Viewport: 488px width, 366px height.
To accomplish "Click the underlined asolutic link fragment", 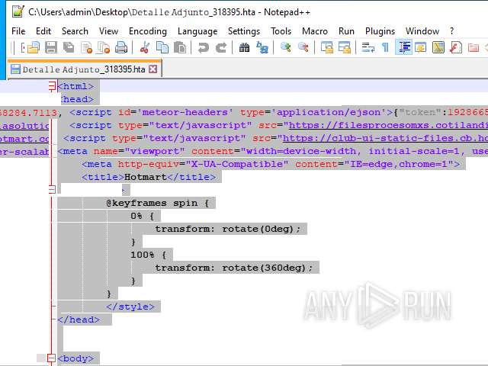I will pyautogui.click(x=24, y=125).
